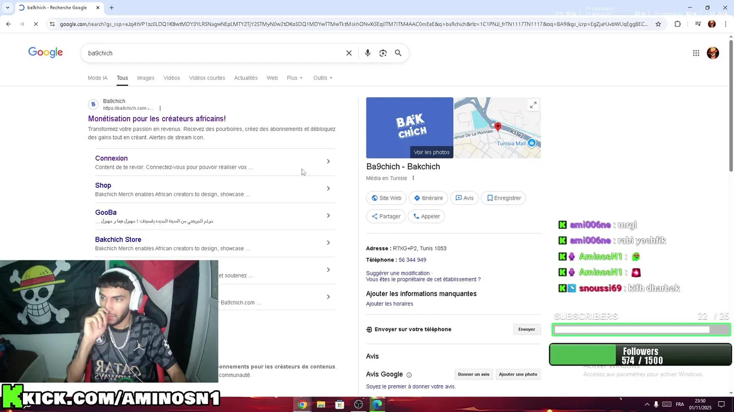Open the Windows notification center
Viewport: 734px width, 412px height.
point(721,405)
